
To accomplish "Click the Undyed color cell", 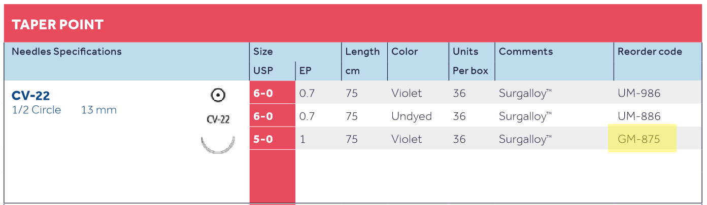I will point(411,116).
